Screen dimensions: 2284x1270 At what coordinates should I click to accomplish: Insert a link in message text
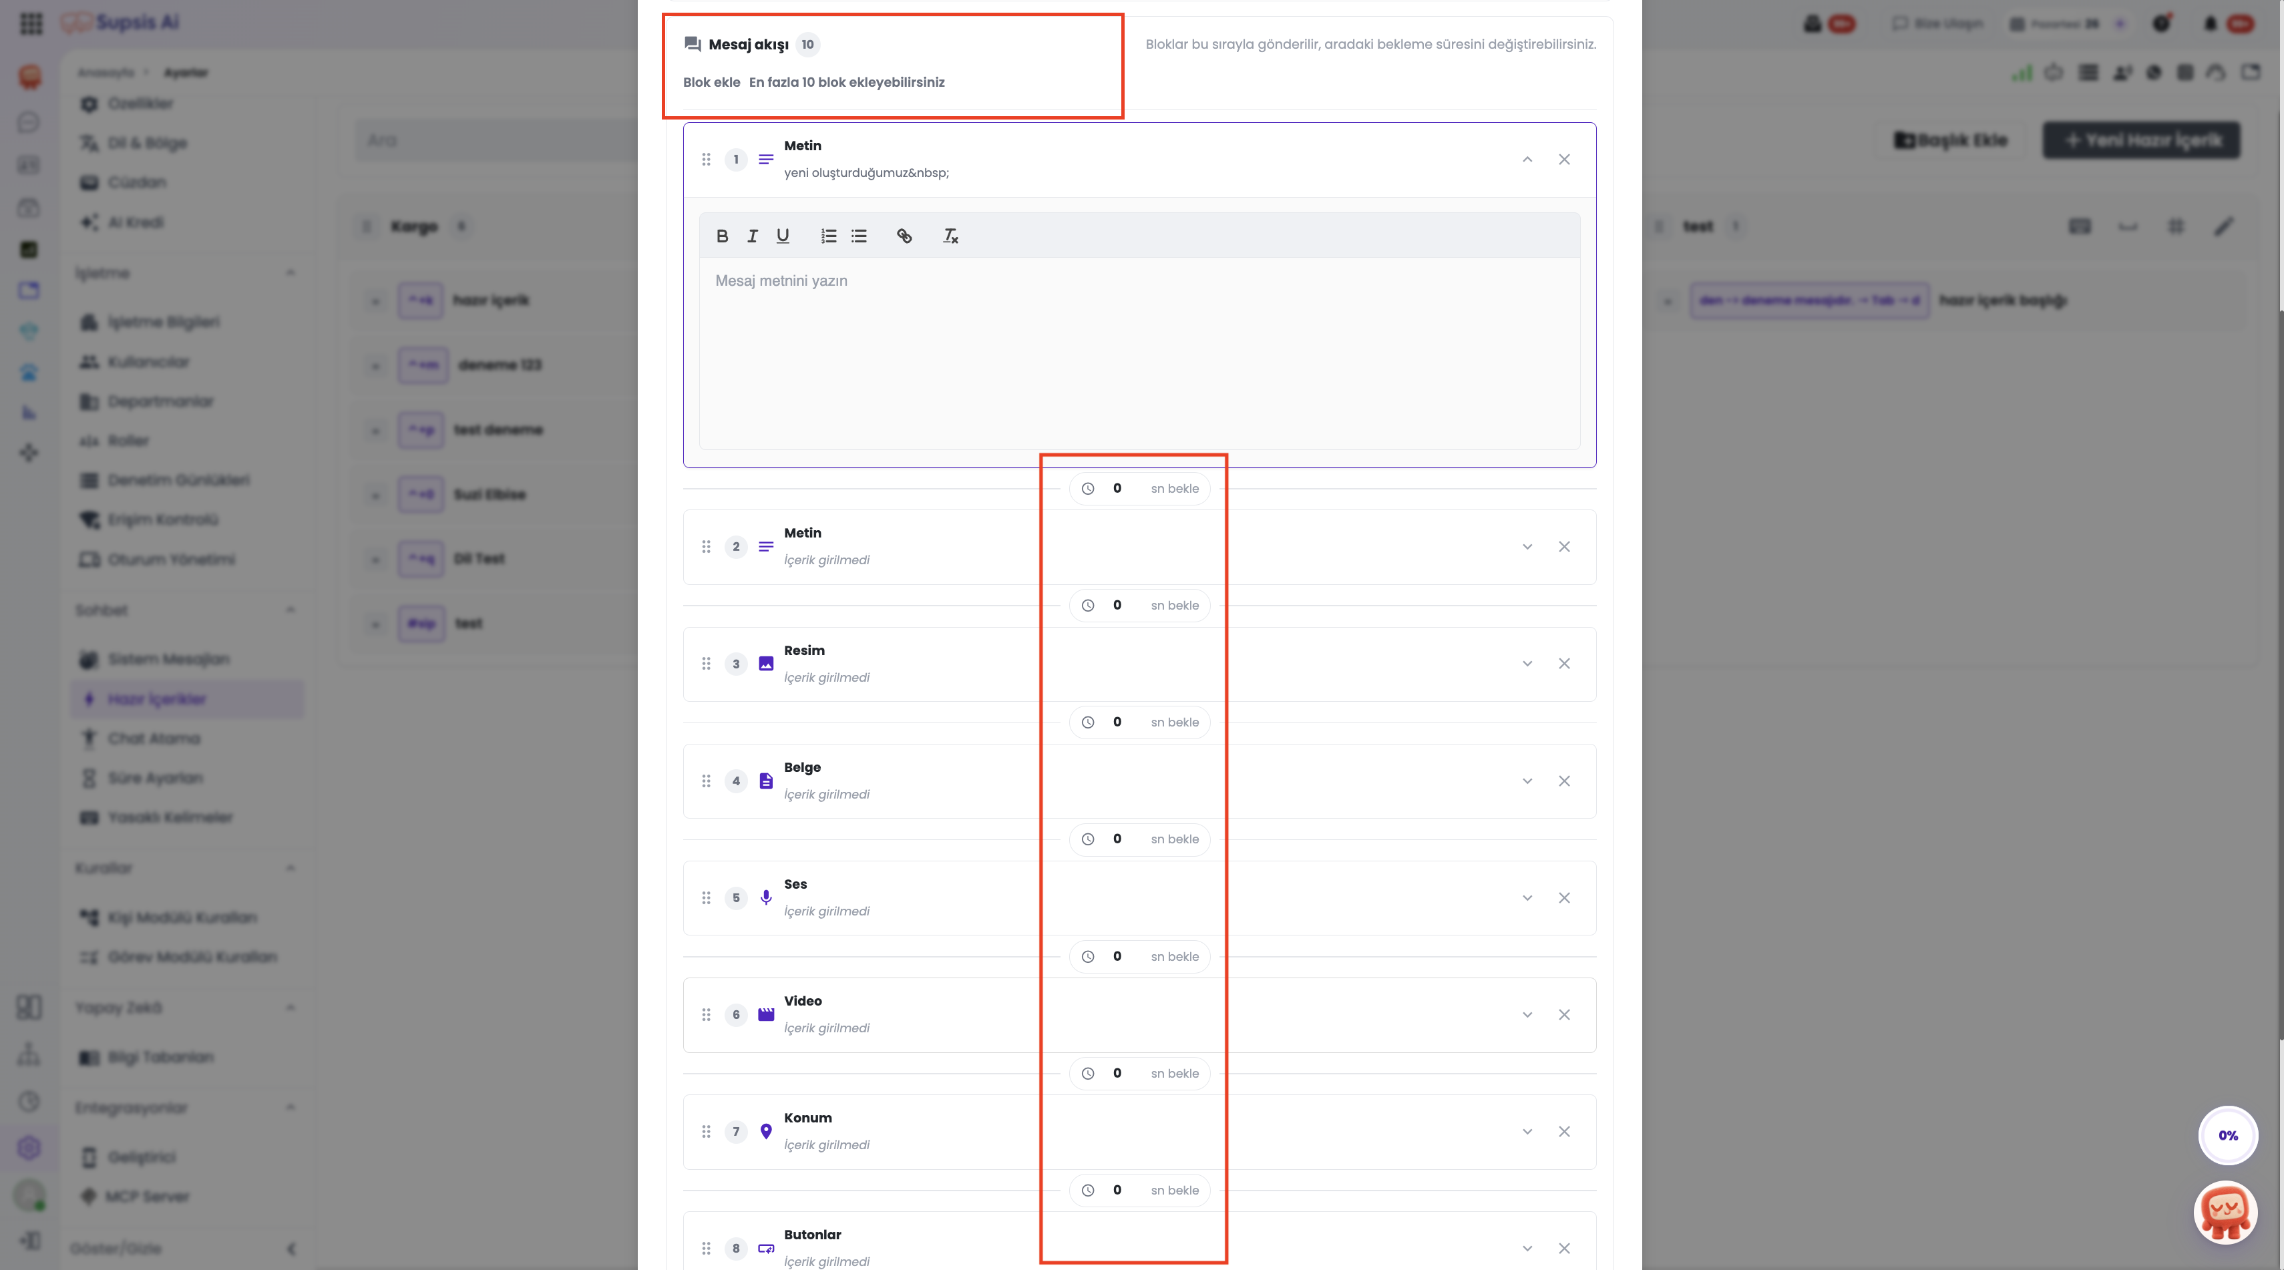tap(904, 236)
